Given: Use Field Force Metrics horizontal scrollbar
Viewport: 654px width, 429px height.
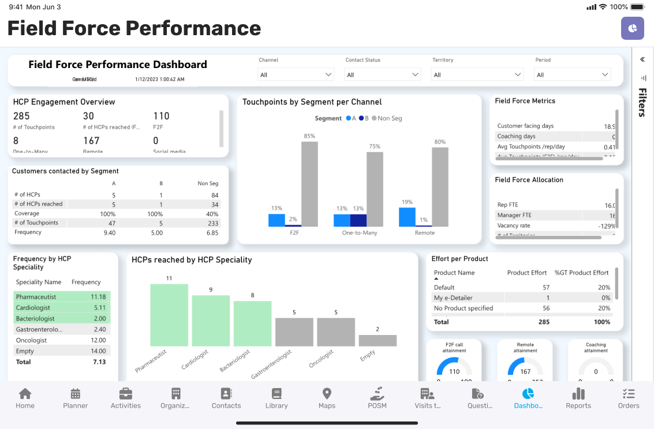Looking at the screenshot, I should (x=549, y=158).
